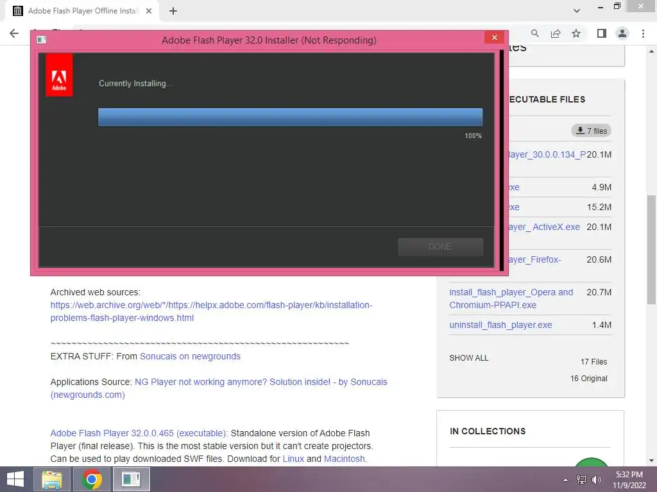Open the Sonucais on newgrounds link
The image size is (657, 492).
190,356
